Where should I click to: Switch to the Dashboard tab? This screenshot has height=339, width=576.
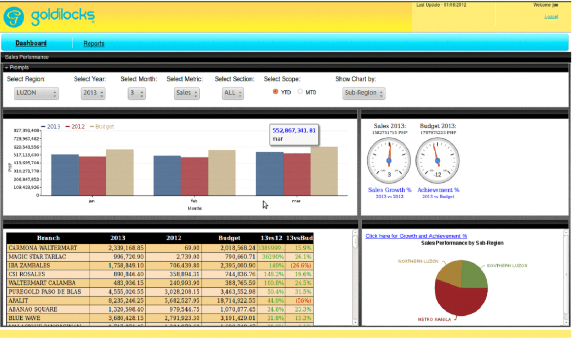pyautogui.click(x=31, y=43)
